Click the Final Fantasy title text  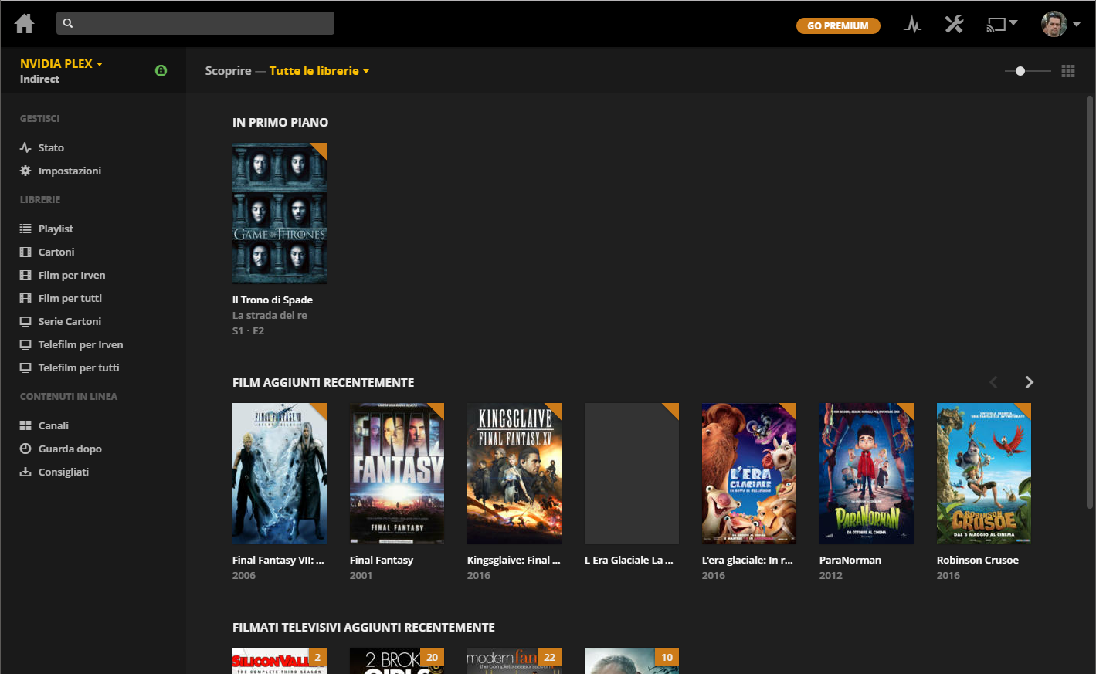[x=382, y=560]
